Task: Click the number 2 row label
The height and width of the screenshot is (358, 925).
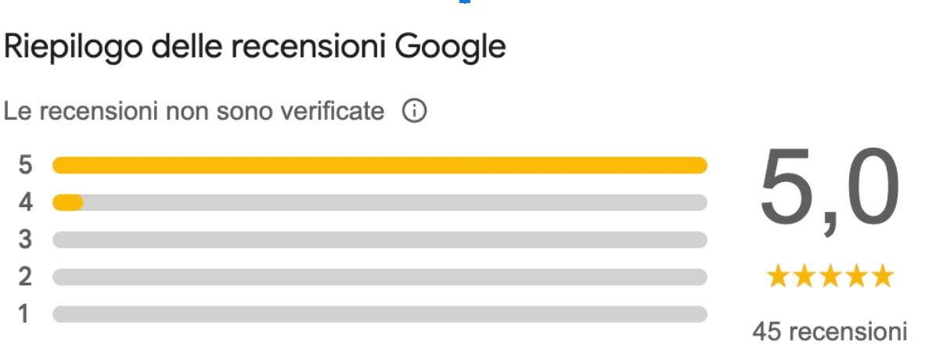Action: pyautogui.click(x=26, y=277)
